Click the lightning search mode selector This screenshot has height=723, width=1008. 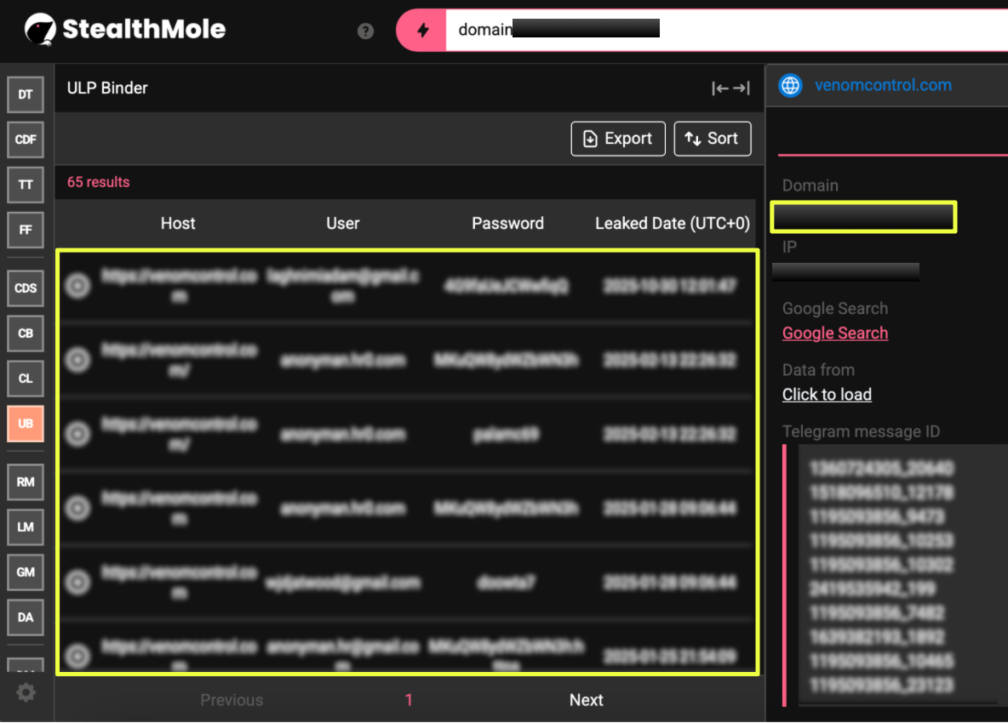pos(422,31)
